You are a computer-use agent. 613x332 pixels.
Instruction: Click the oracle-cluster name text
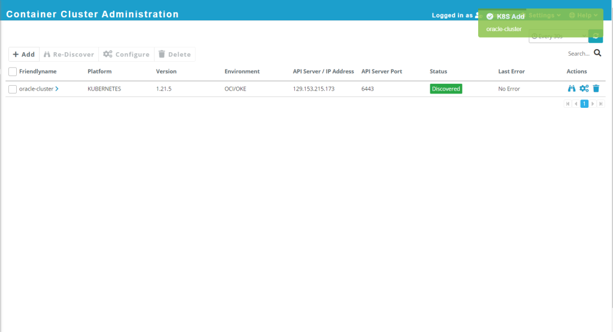tap(37, 89)
